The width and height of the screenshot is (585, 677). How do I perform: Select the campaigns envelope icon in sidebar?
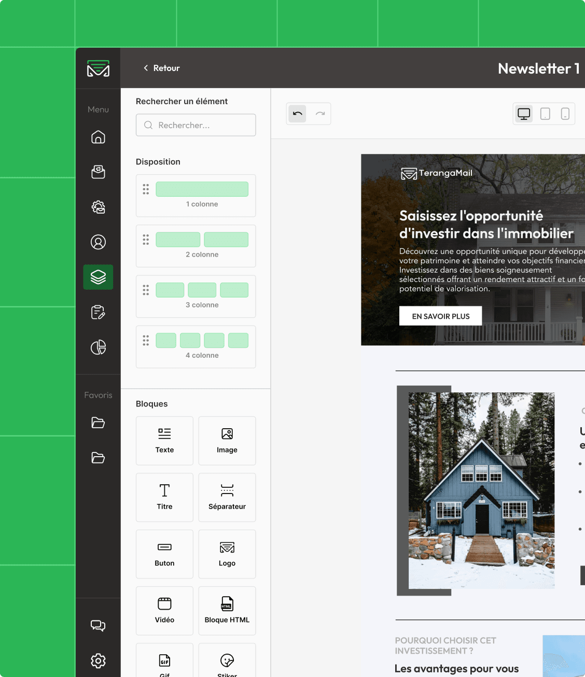pos(98,172)
